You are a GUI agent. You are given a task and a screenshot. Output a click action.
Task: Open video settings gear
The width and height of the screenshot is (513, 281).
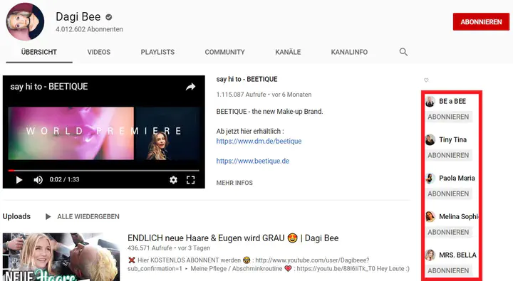coord(173,180)
